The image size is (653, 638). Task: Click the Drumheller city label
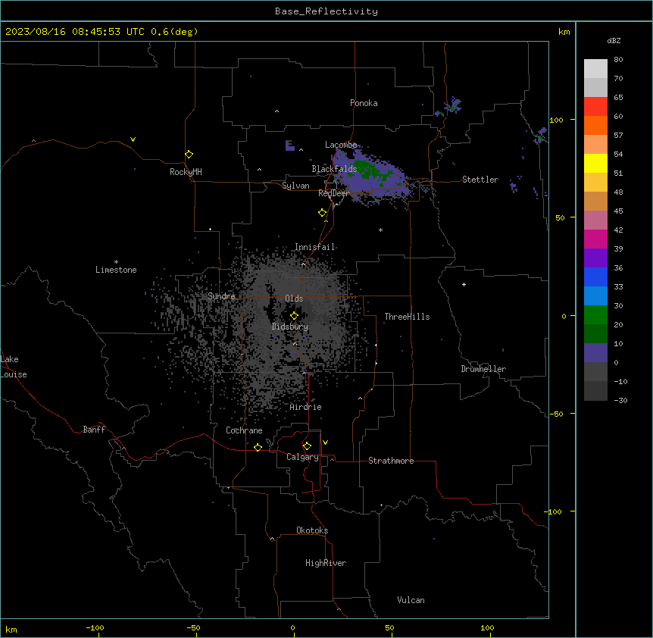[x=483, y=369]
